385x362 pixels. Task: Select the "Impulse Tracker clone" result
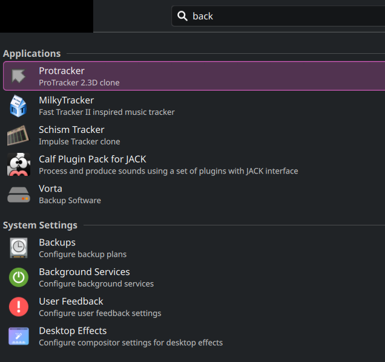click(79, 141)
